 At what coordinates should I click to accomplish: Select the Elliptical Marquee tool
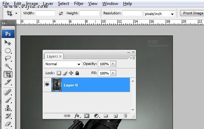8,51
